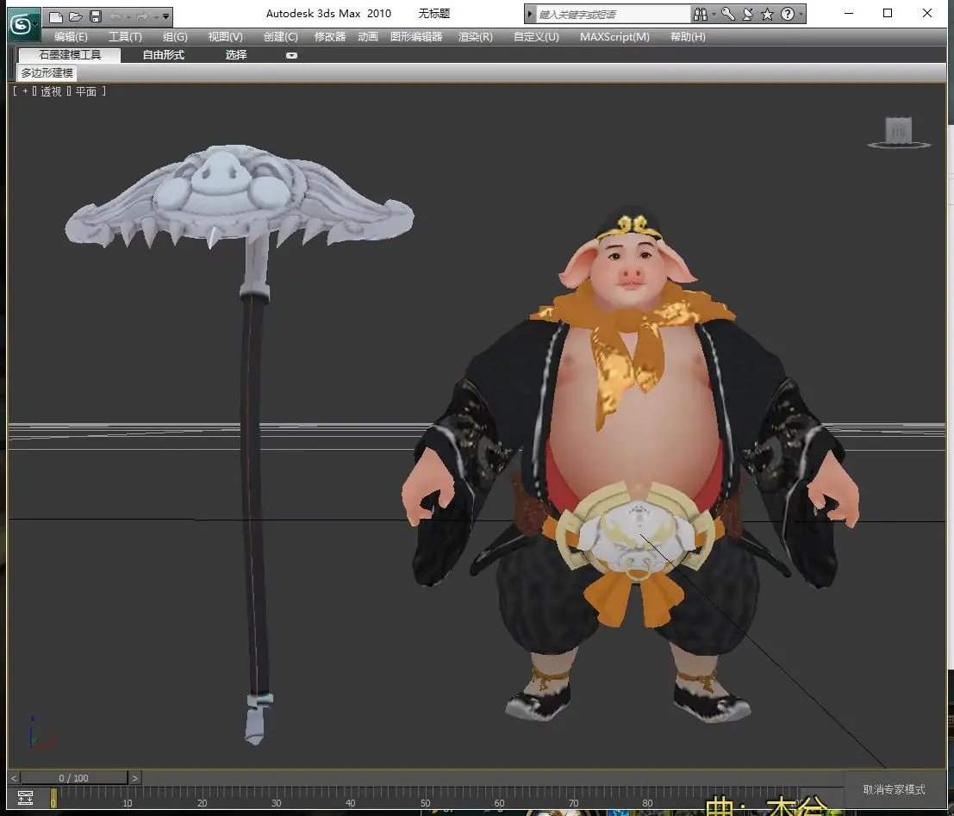Image resolution: width=954 pixels, height=816 pixels.
Task: Click the 0 / 100 time slider handle
Action: pos(73,778)
